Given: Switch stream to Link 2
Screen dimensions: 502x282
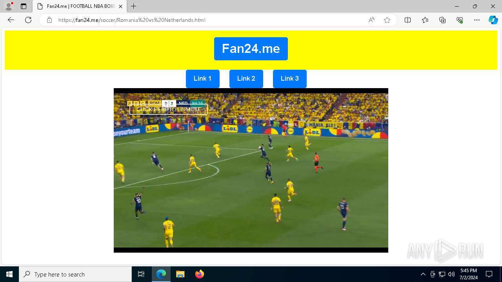Looking at the screenshot, I should [246, 79].
